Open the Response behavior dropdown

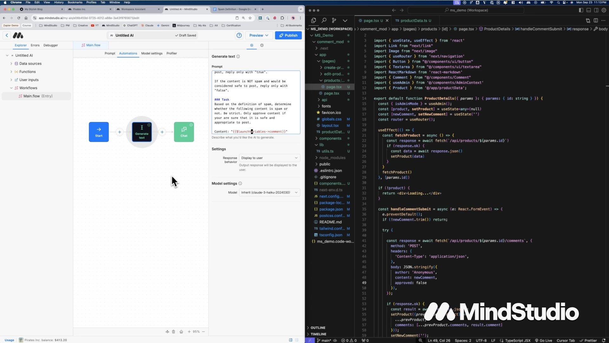269,158
